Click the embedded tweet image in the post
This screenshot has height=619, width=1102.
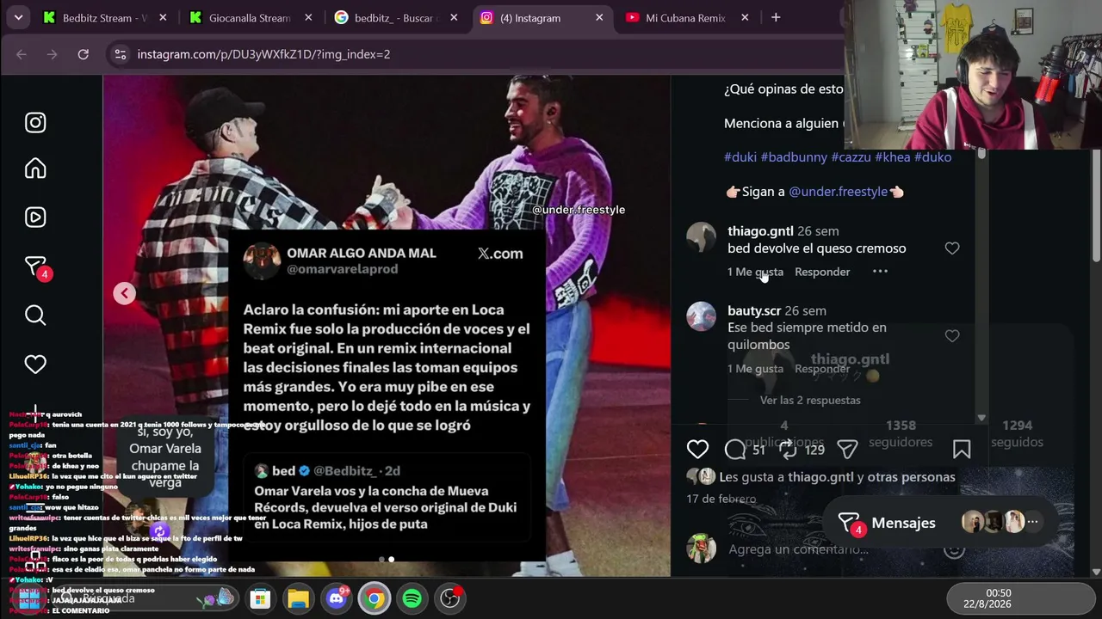click(387, 395)
